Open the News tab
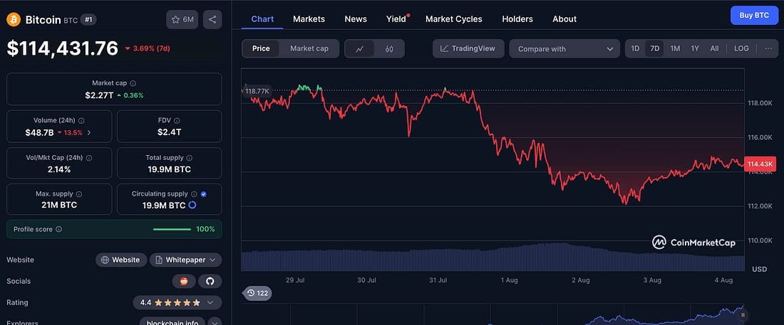The image size is (784, 325). point(356,19)
